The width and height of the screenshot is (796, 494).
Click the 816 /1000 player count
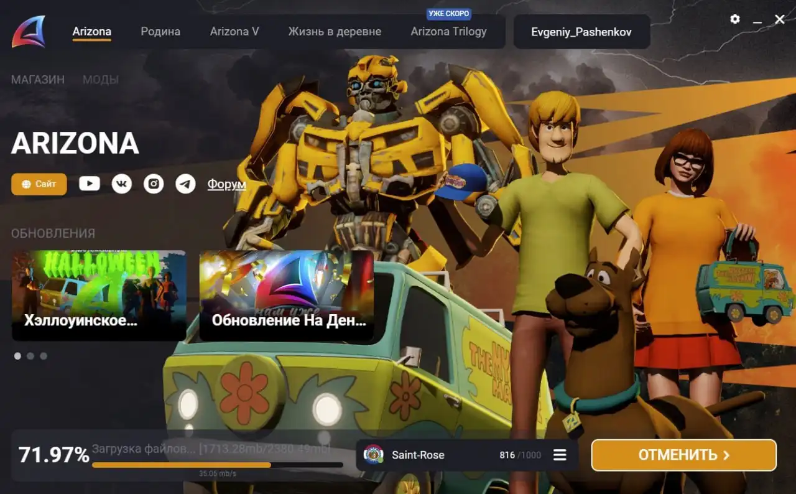(520, 455)
